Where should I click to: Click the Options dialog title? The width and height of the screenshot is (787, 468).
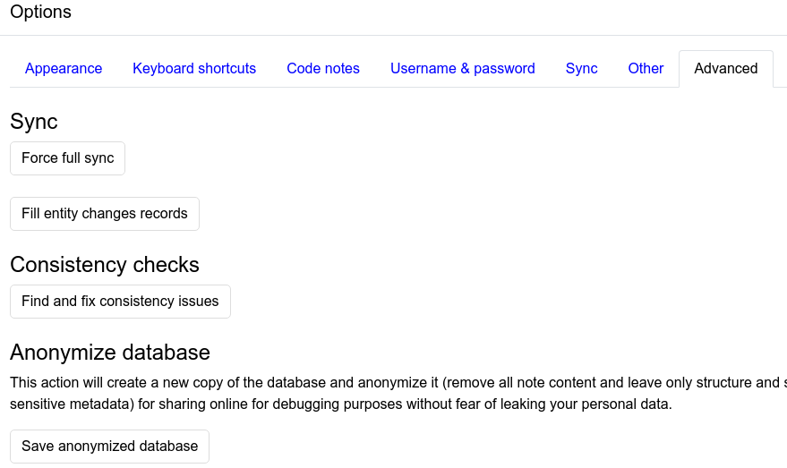coord(40,12)
